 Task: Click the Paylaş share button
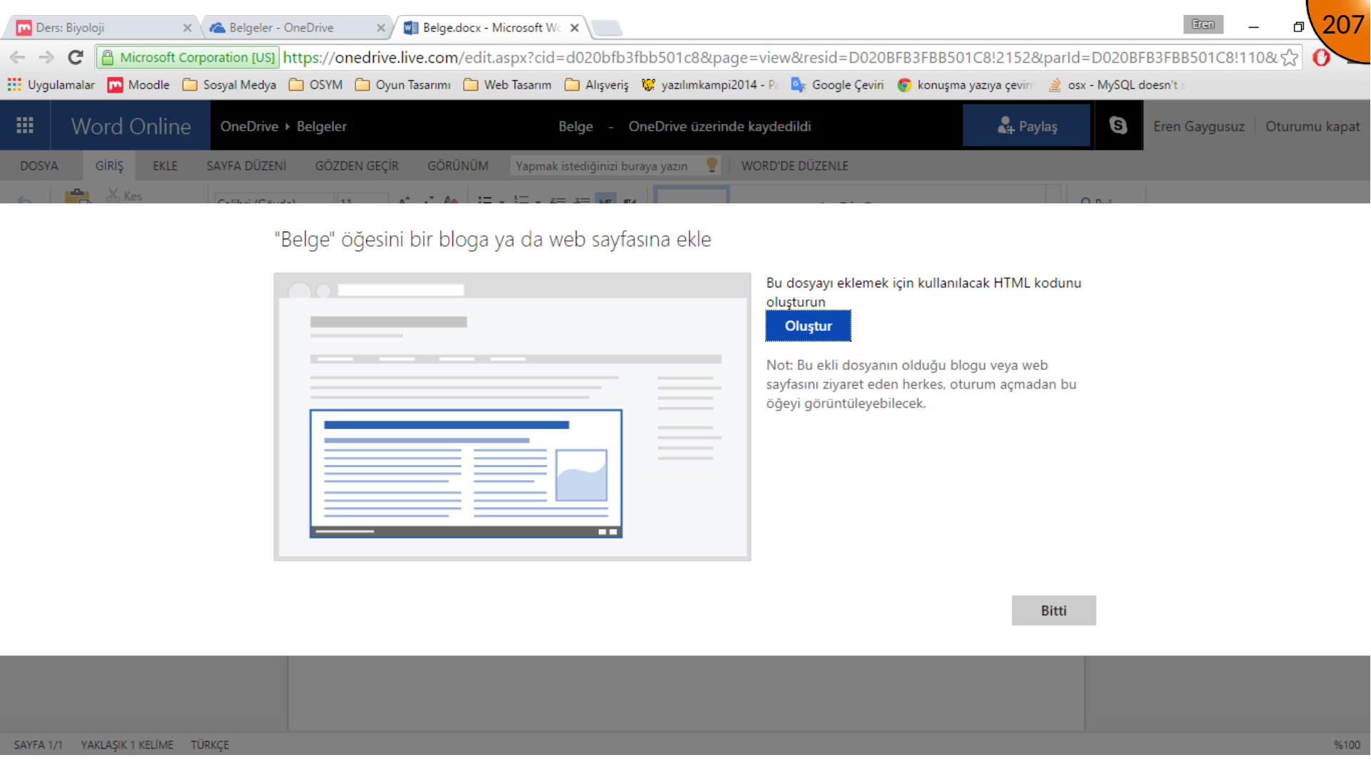pyautogui.click(x=1027, y=125)
